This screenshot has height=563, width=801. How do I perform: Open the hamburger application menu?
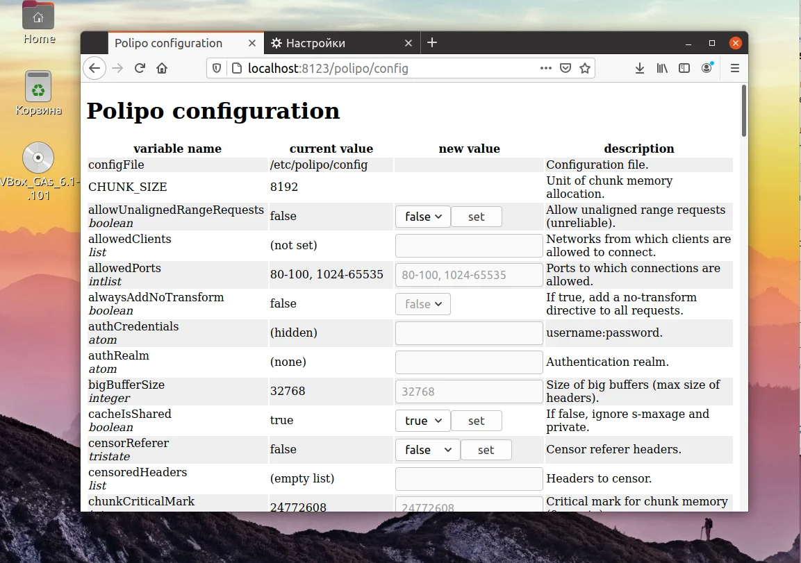pyautogui.click(x=734, y=68)
